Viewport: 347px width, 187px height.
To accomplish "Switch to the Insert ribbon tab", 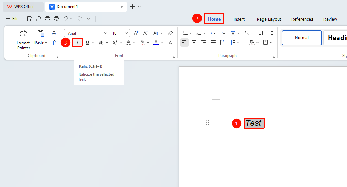I will coord(239,19).
